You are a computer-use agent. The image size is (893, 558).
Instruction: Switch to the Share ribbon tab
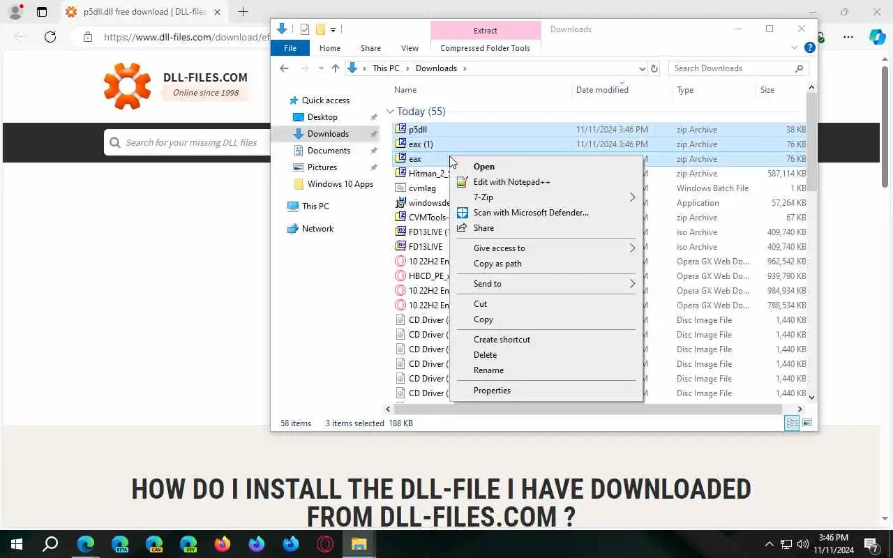point(370,48)
